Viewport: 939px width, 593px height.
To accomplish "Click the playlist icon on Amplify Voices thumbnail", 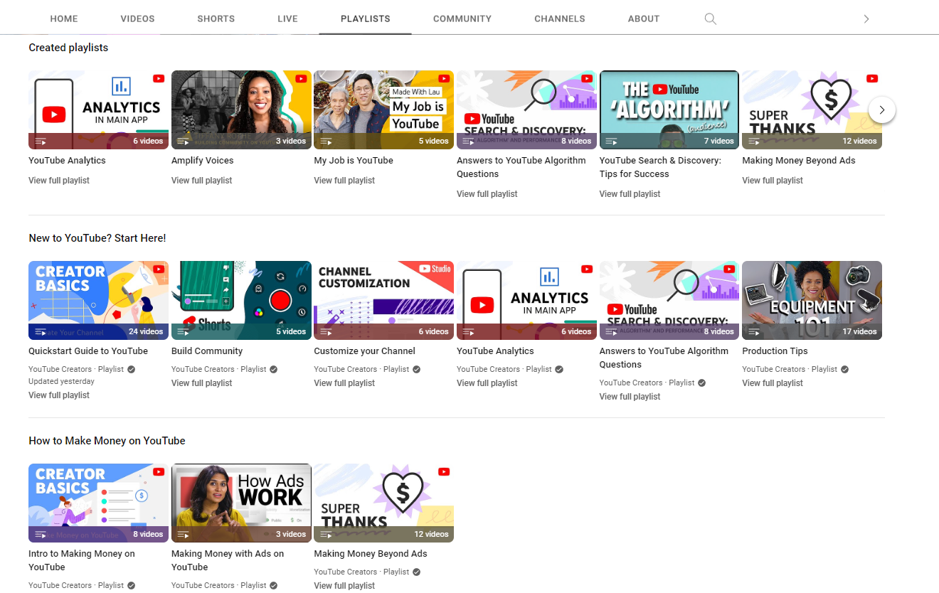I will pyautogui.click(x=184, y=141).
